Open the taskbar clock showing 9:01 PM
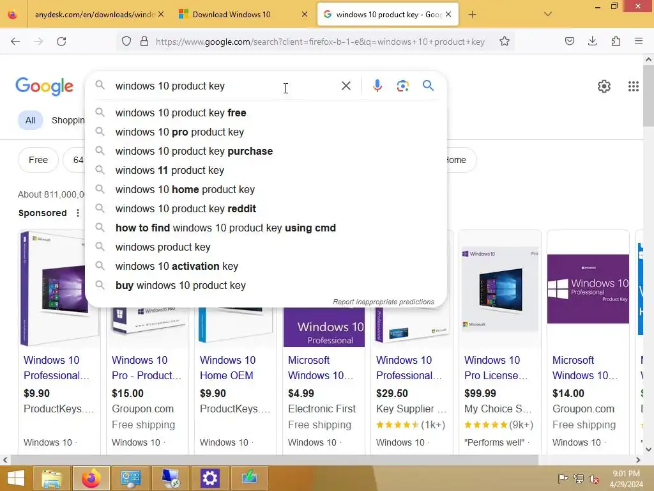 click(x=626, y=479)
